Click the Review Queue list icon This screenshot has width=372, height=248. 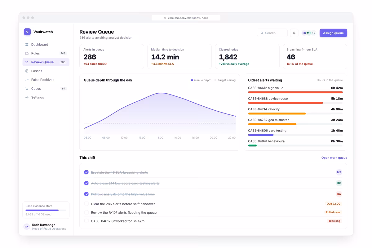pyautogui.click(x=27, y=62)
